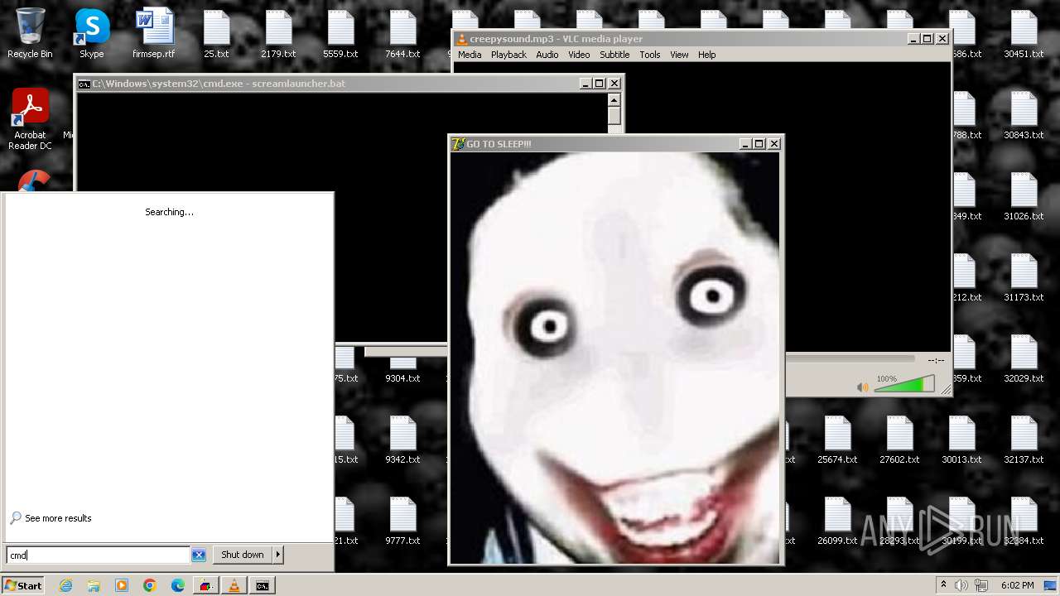Adjust the VLC volume slider

tap(904, 385)
